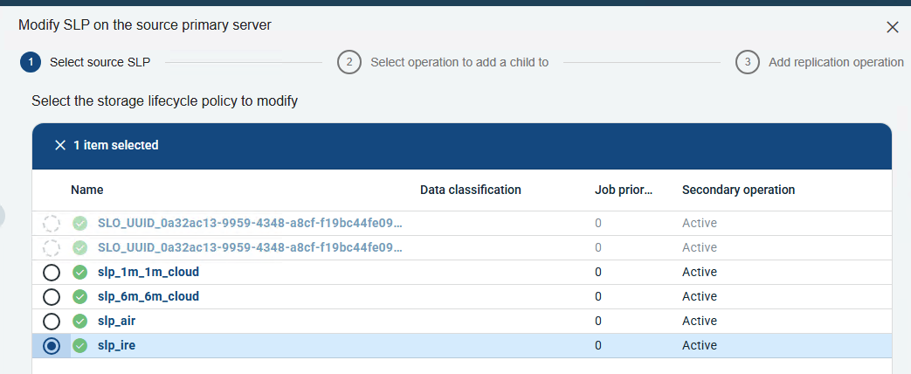Select the slp_6m_6m_cloud radio button
Viewport: 911px width, 374px height.
(52, 296)
